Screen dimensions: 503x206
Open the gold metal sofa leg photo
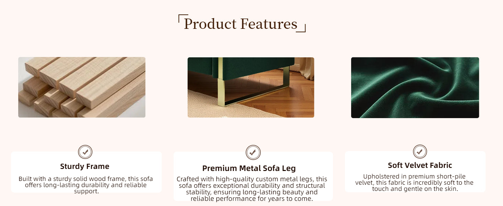251,87
